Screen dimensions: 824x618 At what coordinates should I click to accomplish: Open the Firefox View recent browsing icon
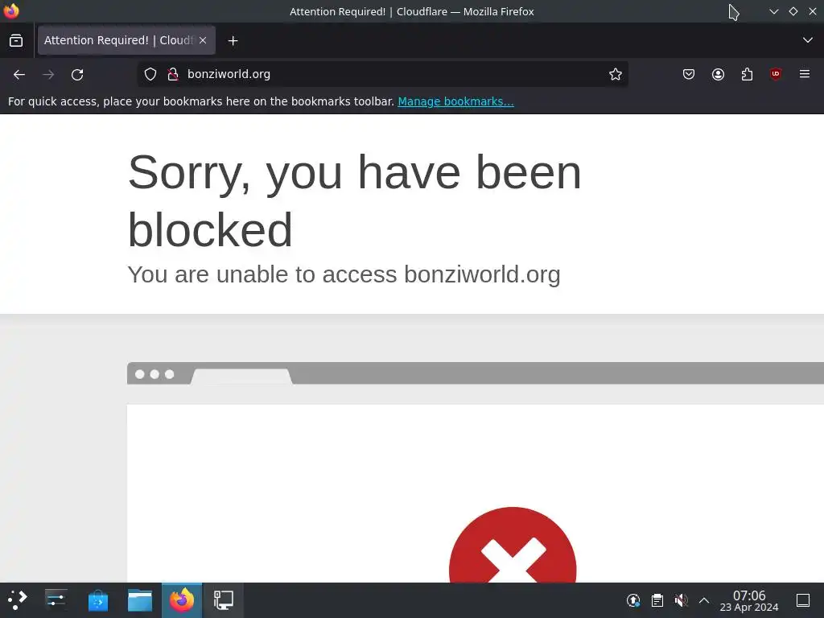[x=16, y=40]
